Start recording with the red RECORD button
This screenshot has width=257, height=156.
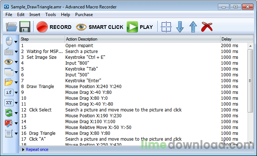point(54,27)
